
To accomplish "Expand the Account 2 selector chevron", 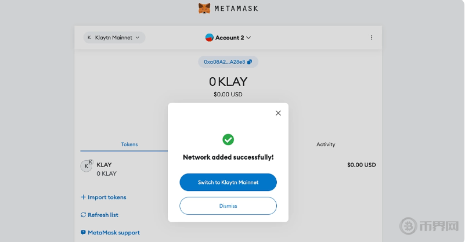I will (248, 38).
